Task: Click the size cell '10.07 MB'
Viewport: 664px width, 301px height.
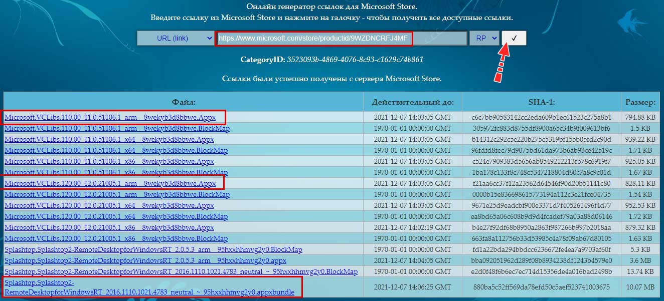Action: click(640, 287)
